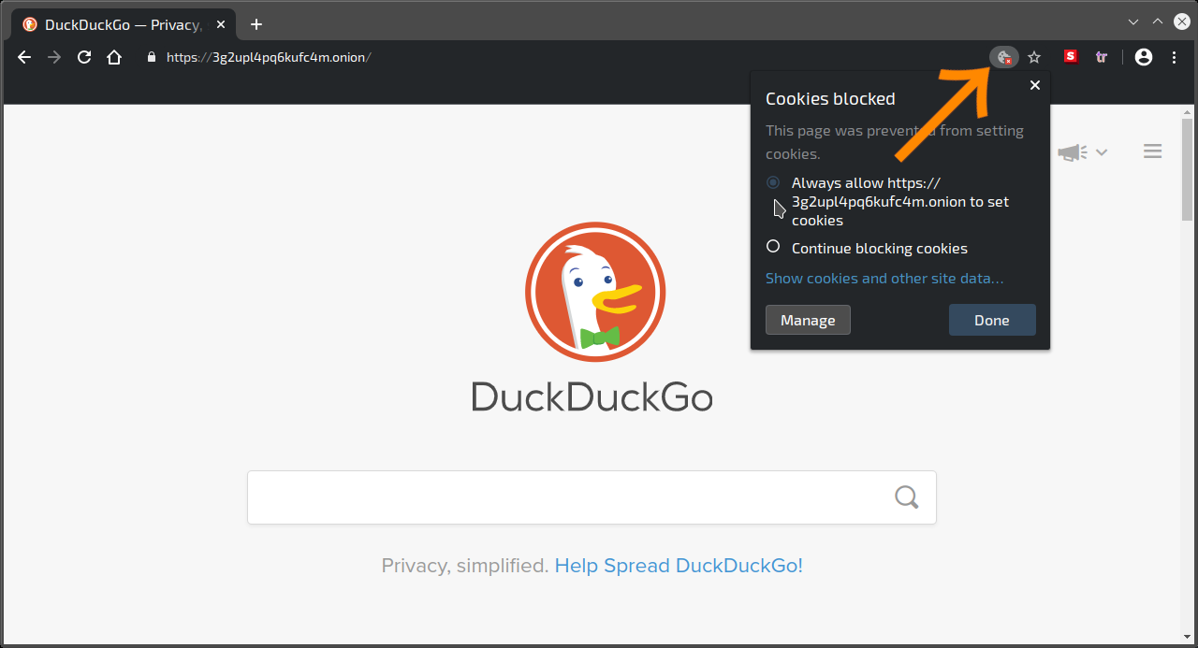Go forward with the arrow button
The height and width of the screenshot is (648, 1198).
pos(54,57)
